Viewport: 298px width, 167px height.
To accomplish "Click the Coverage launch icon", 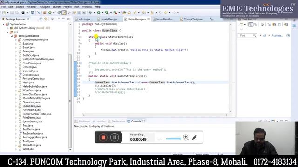I will pos(107,13).
